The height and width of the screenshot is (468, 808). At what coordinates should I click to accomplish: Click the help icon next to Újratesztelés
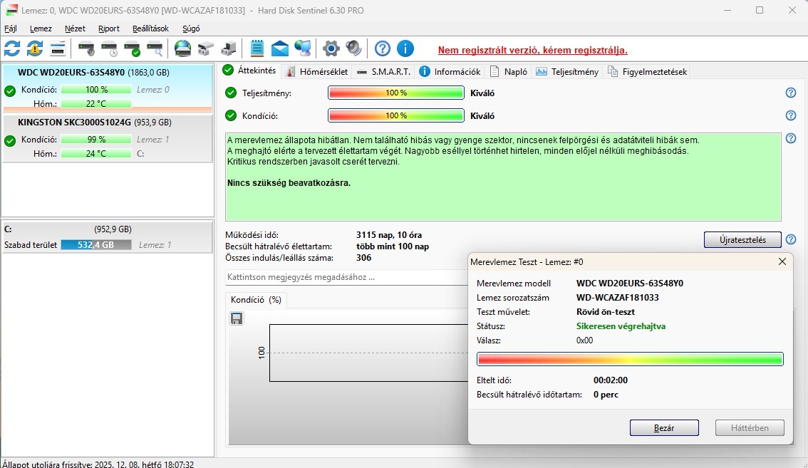(791, 239)
